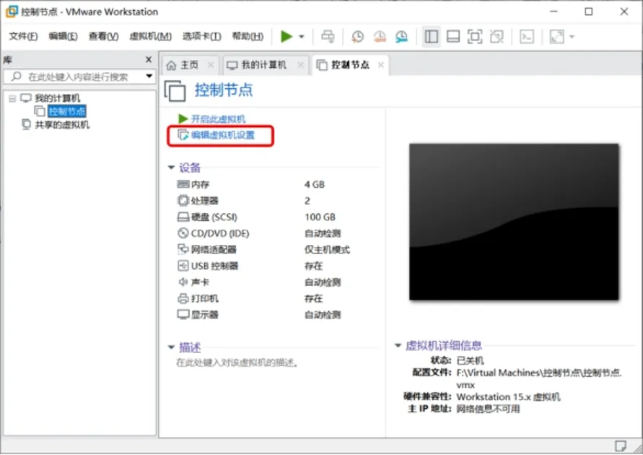Open the library search filter dropdown

click(x=149, y=77)
